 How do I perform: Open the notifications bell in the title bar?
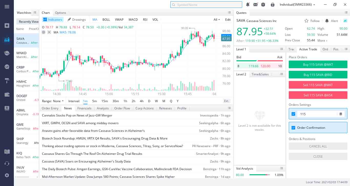[x=248, y=4]
